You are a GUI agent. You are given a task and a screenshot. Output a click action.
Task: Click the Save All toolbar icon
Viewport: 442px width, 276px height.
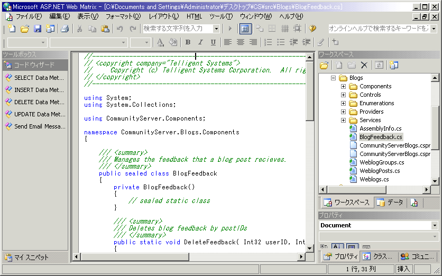pos(50,29)
